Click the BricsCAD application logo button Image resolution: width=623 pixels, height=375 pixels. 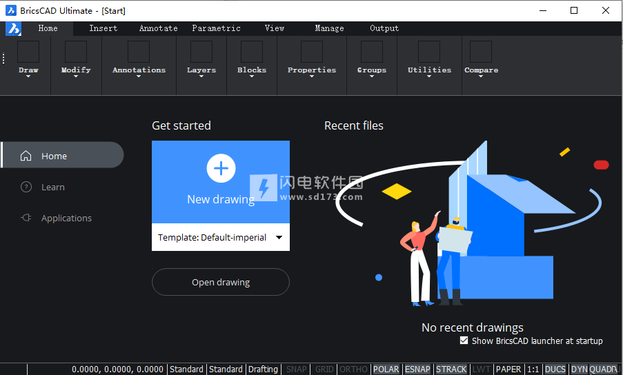point(13,28)
